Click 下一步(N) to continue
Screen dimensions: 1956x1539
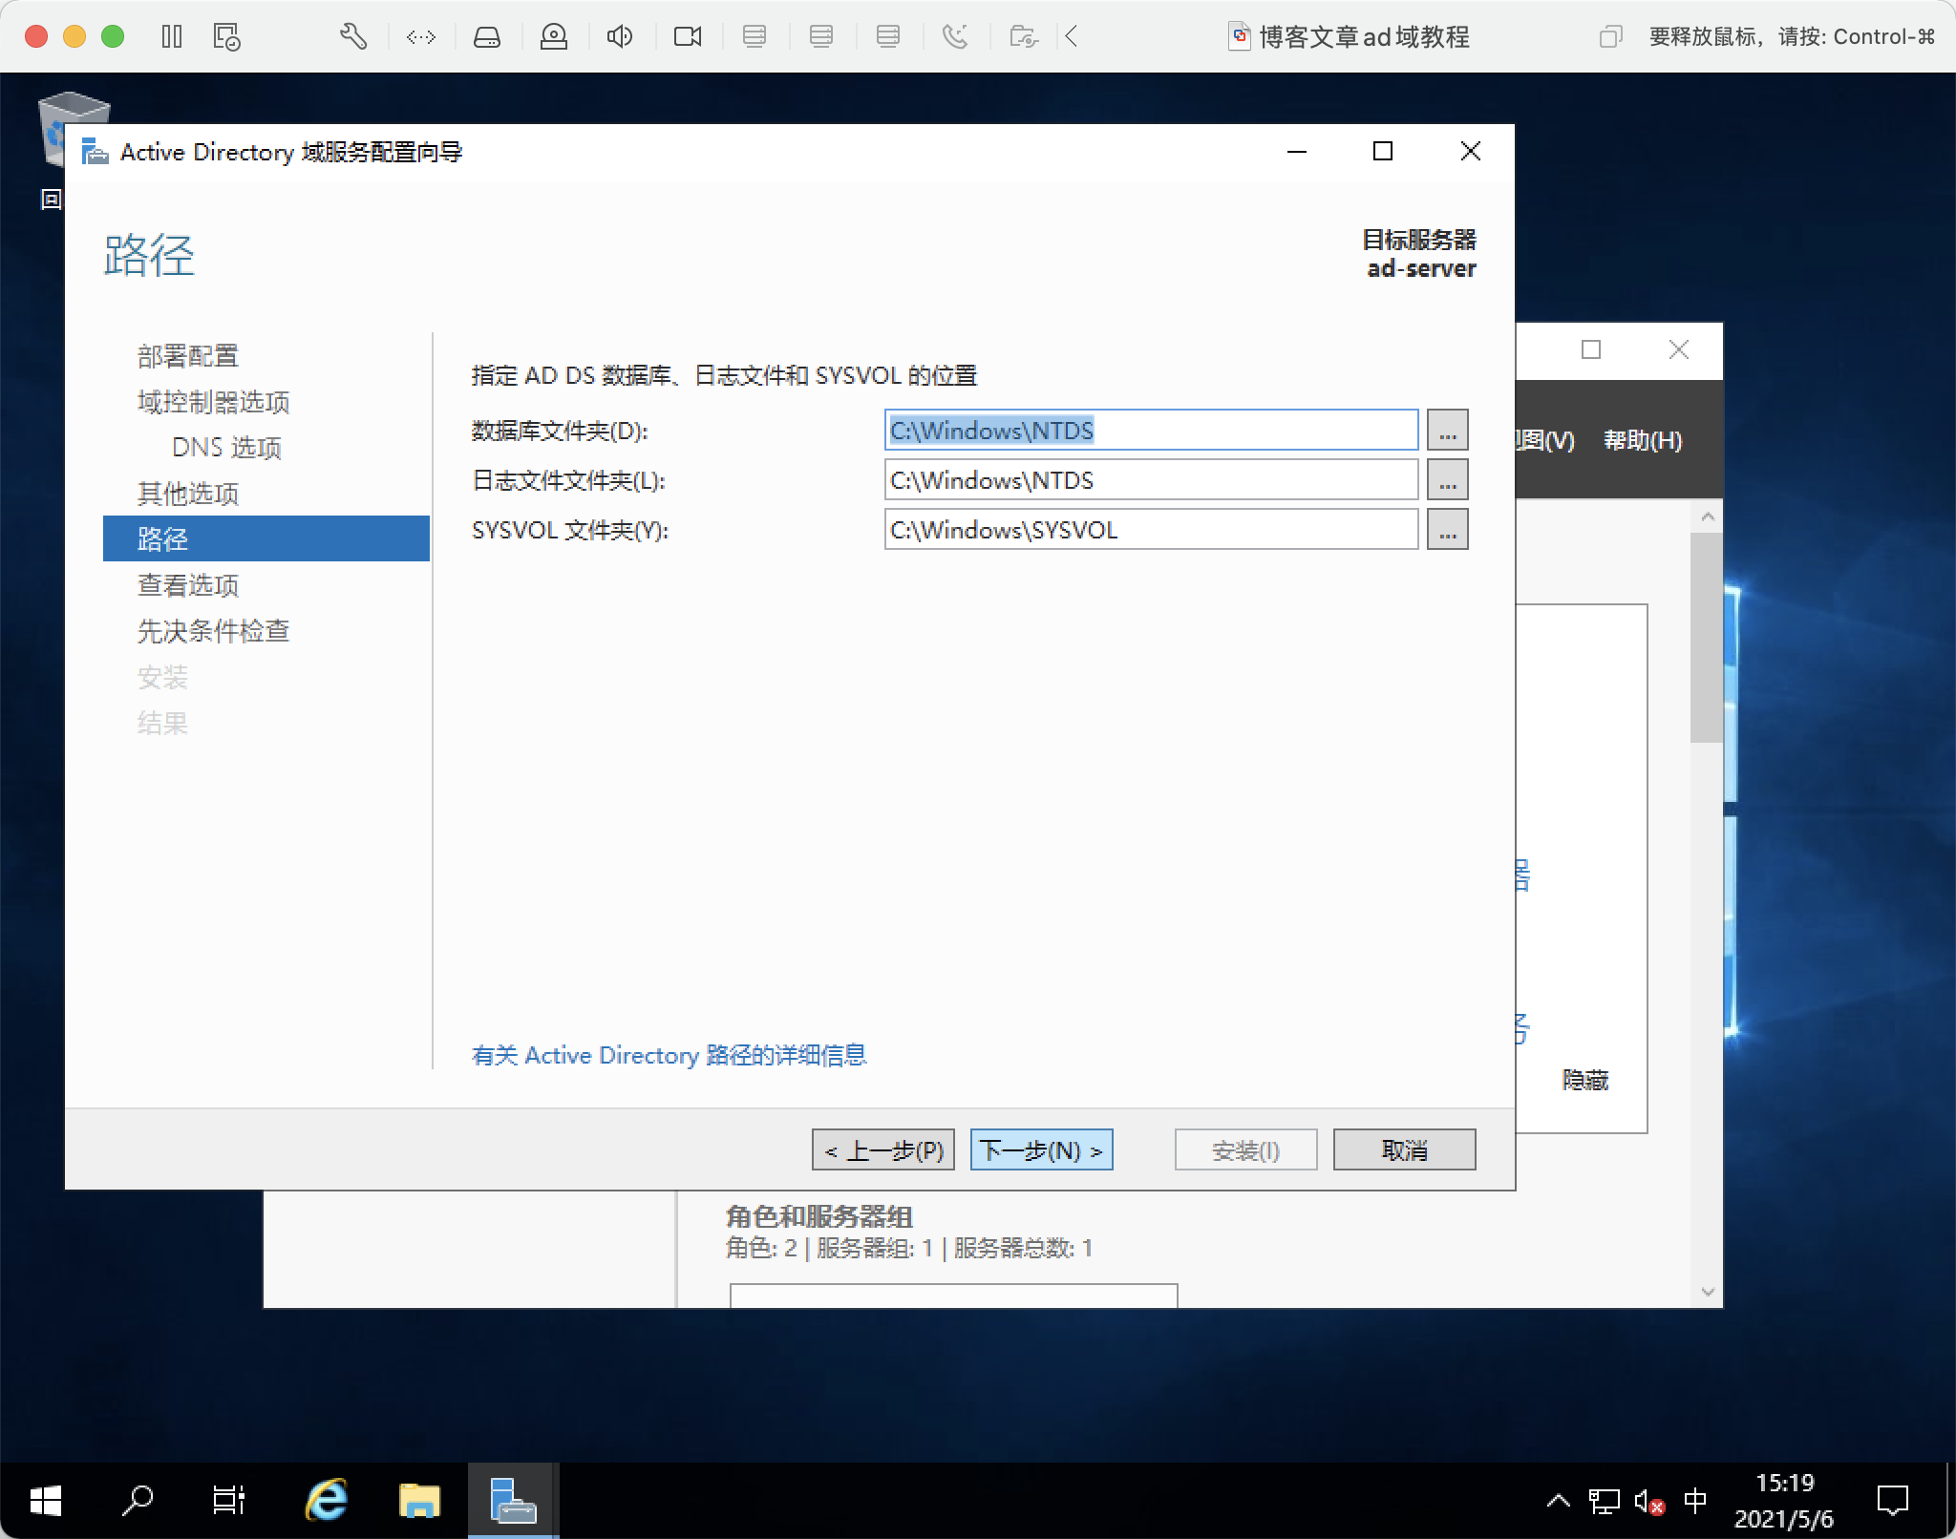(1041, 1149)
